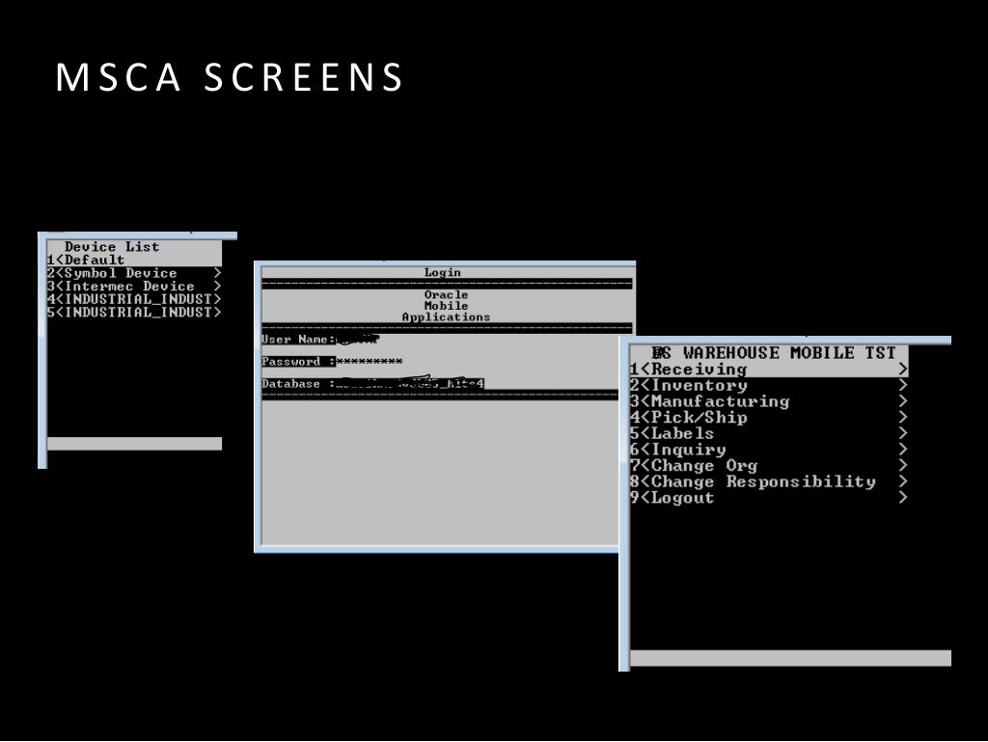This screenshot has height=742, width=988.
Task: Open 8<Change Responsibility in warehouse menu
Action: 769,481
